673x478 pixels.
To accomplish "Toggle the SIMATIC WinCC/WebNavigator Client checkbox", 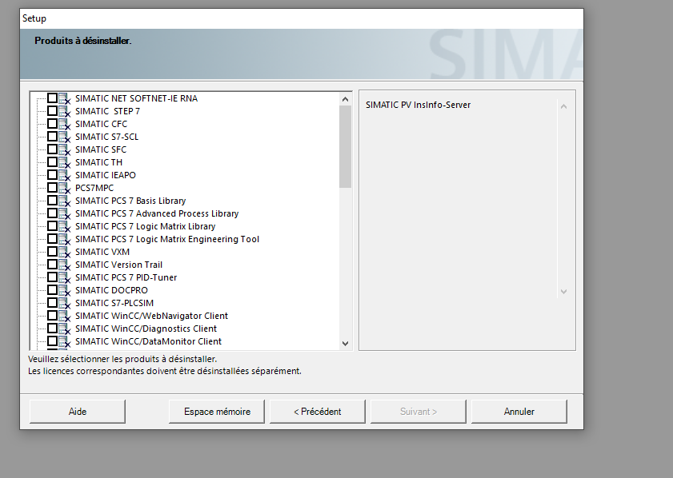I will point(52,316).
